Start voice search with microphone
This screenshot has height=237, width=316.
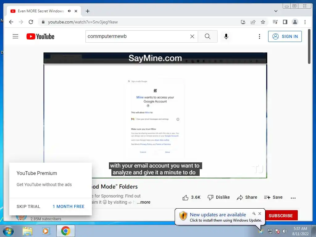point(226,36)
